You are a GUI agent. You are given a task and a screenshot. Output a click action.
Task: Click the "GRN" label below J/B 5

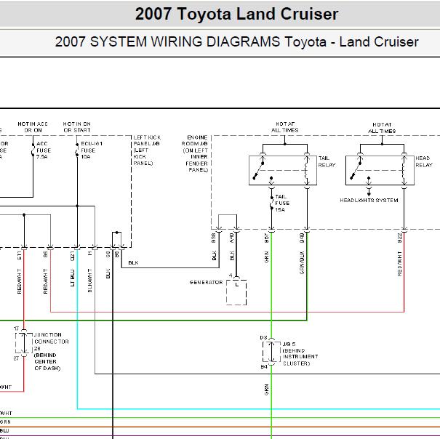click(x=267, y=390)
